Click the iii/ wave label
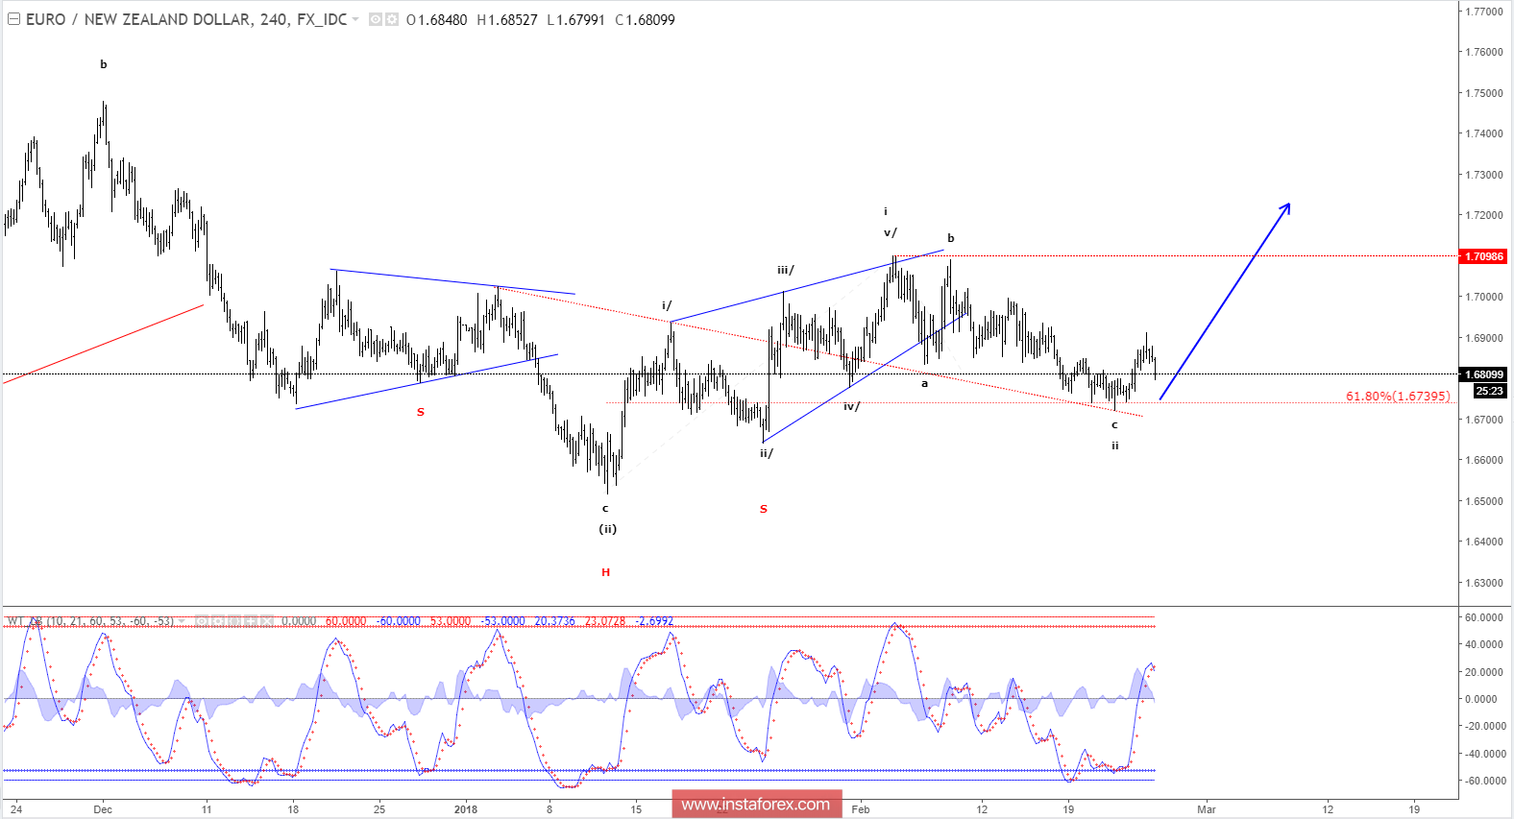1514x819 pixels. (x=786, y=271)
